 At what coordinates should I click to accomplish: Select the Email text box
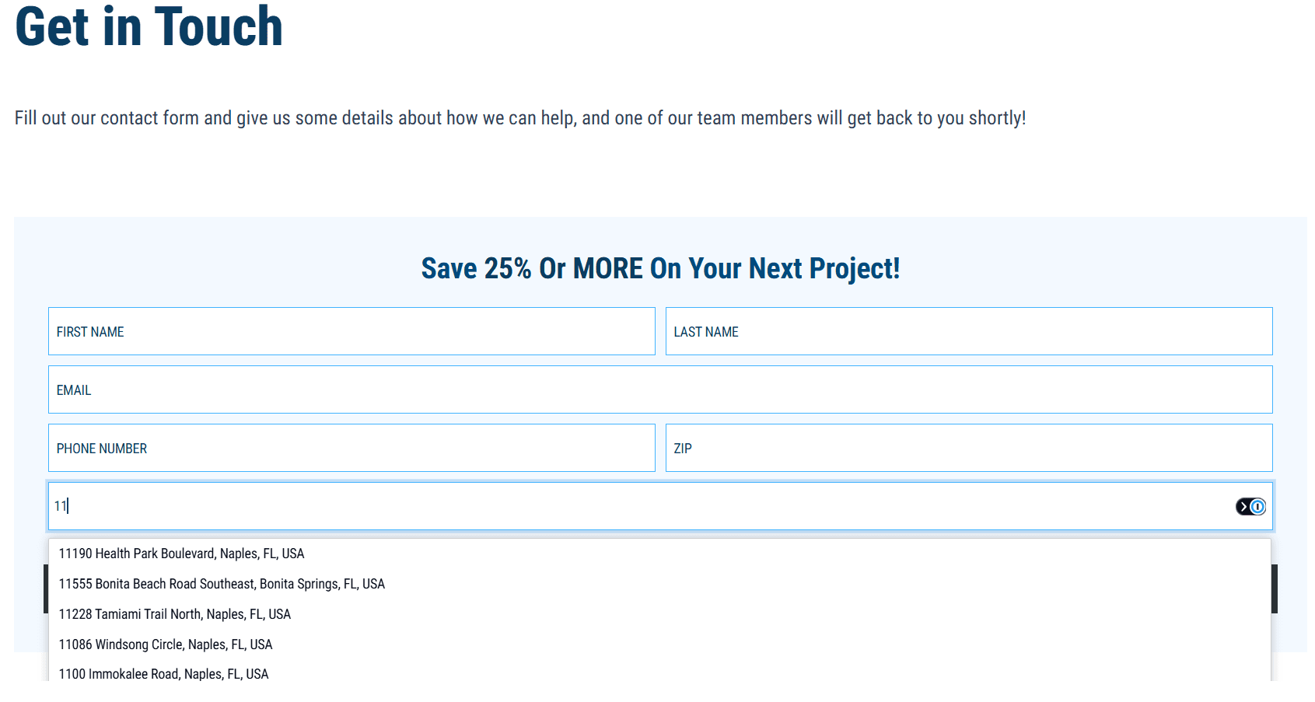coord(659,390)
